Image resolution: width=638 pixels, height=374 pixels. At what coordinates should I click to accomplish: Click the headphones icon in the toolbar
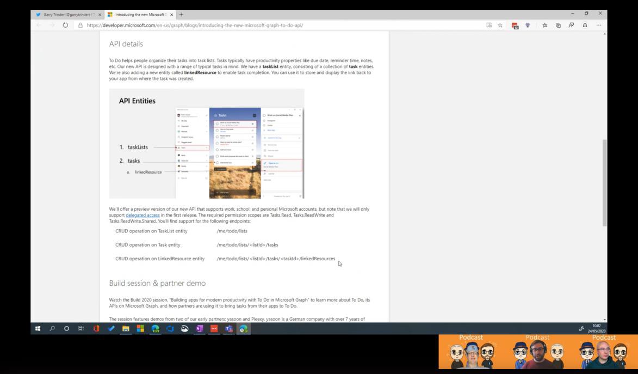[x=585, y=25]
